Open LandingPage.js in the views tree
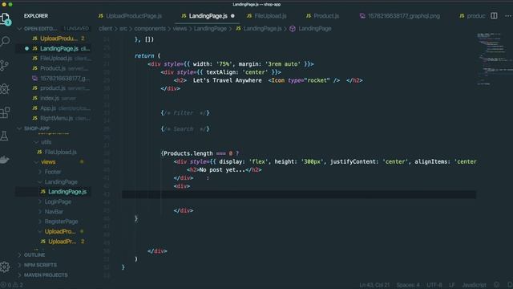 click(67, 192)
